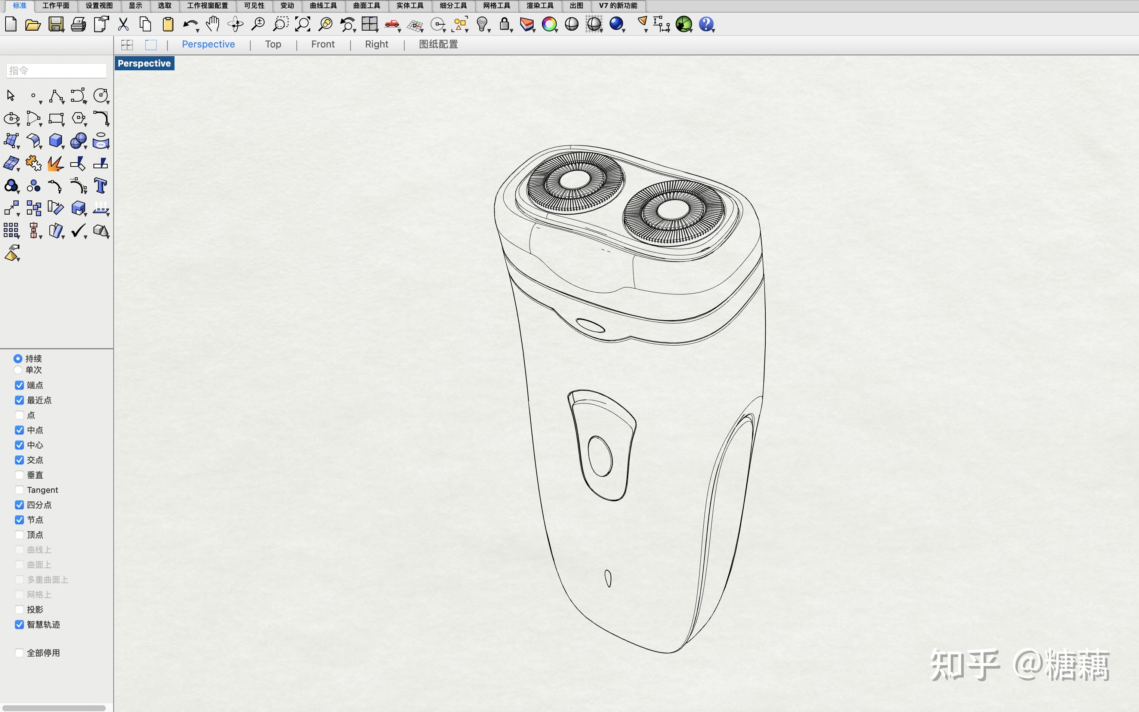Viewport: 1139px width, 712px height.
Task: Select the Polyline tool
Action: point(56,96)
